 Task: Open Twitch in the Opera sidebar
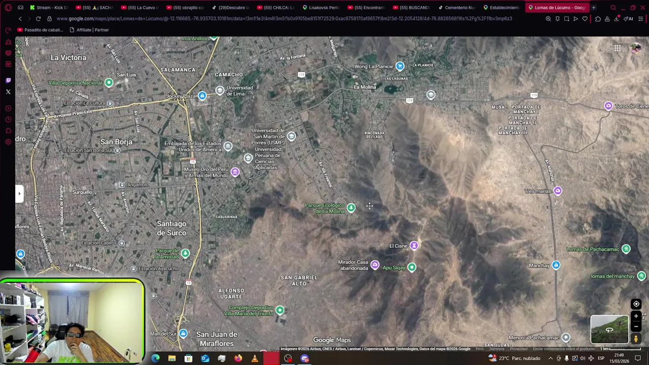coord(8,80)
